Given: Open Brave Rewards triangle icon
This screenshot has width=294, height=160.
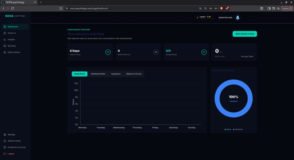Looking at the screenshot, I should click(x=227, y=8).
